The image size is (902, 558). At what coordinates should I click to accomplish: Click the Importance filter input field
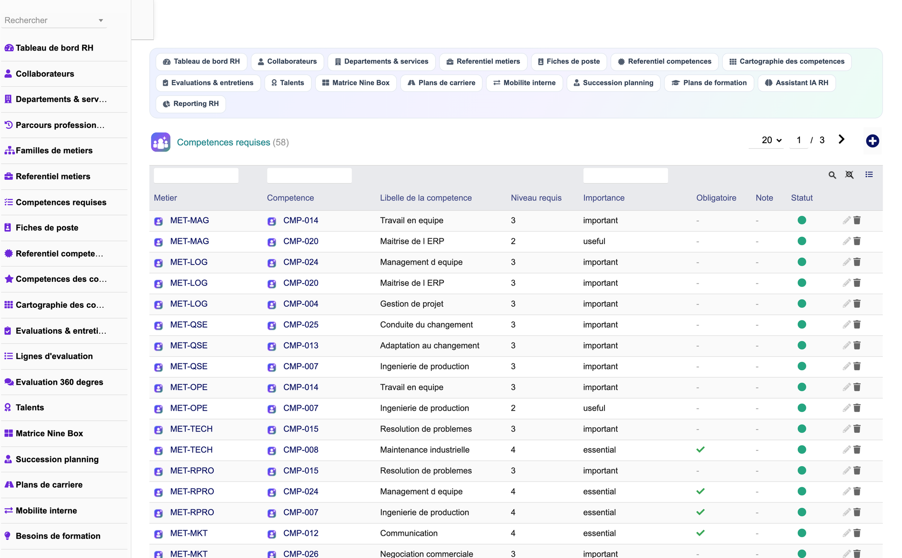[x=625, y=176]
